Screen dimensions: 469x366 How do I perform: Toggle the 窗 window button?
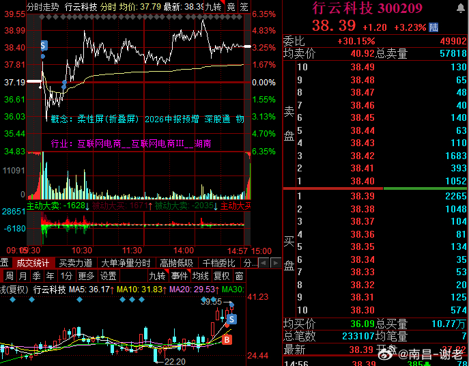click(240, 276)
